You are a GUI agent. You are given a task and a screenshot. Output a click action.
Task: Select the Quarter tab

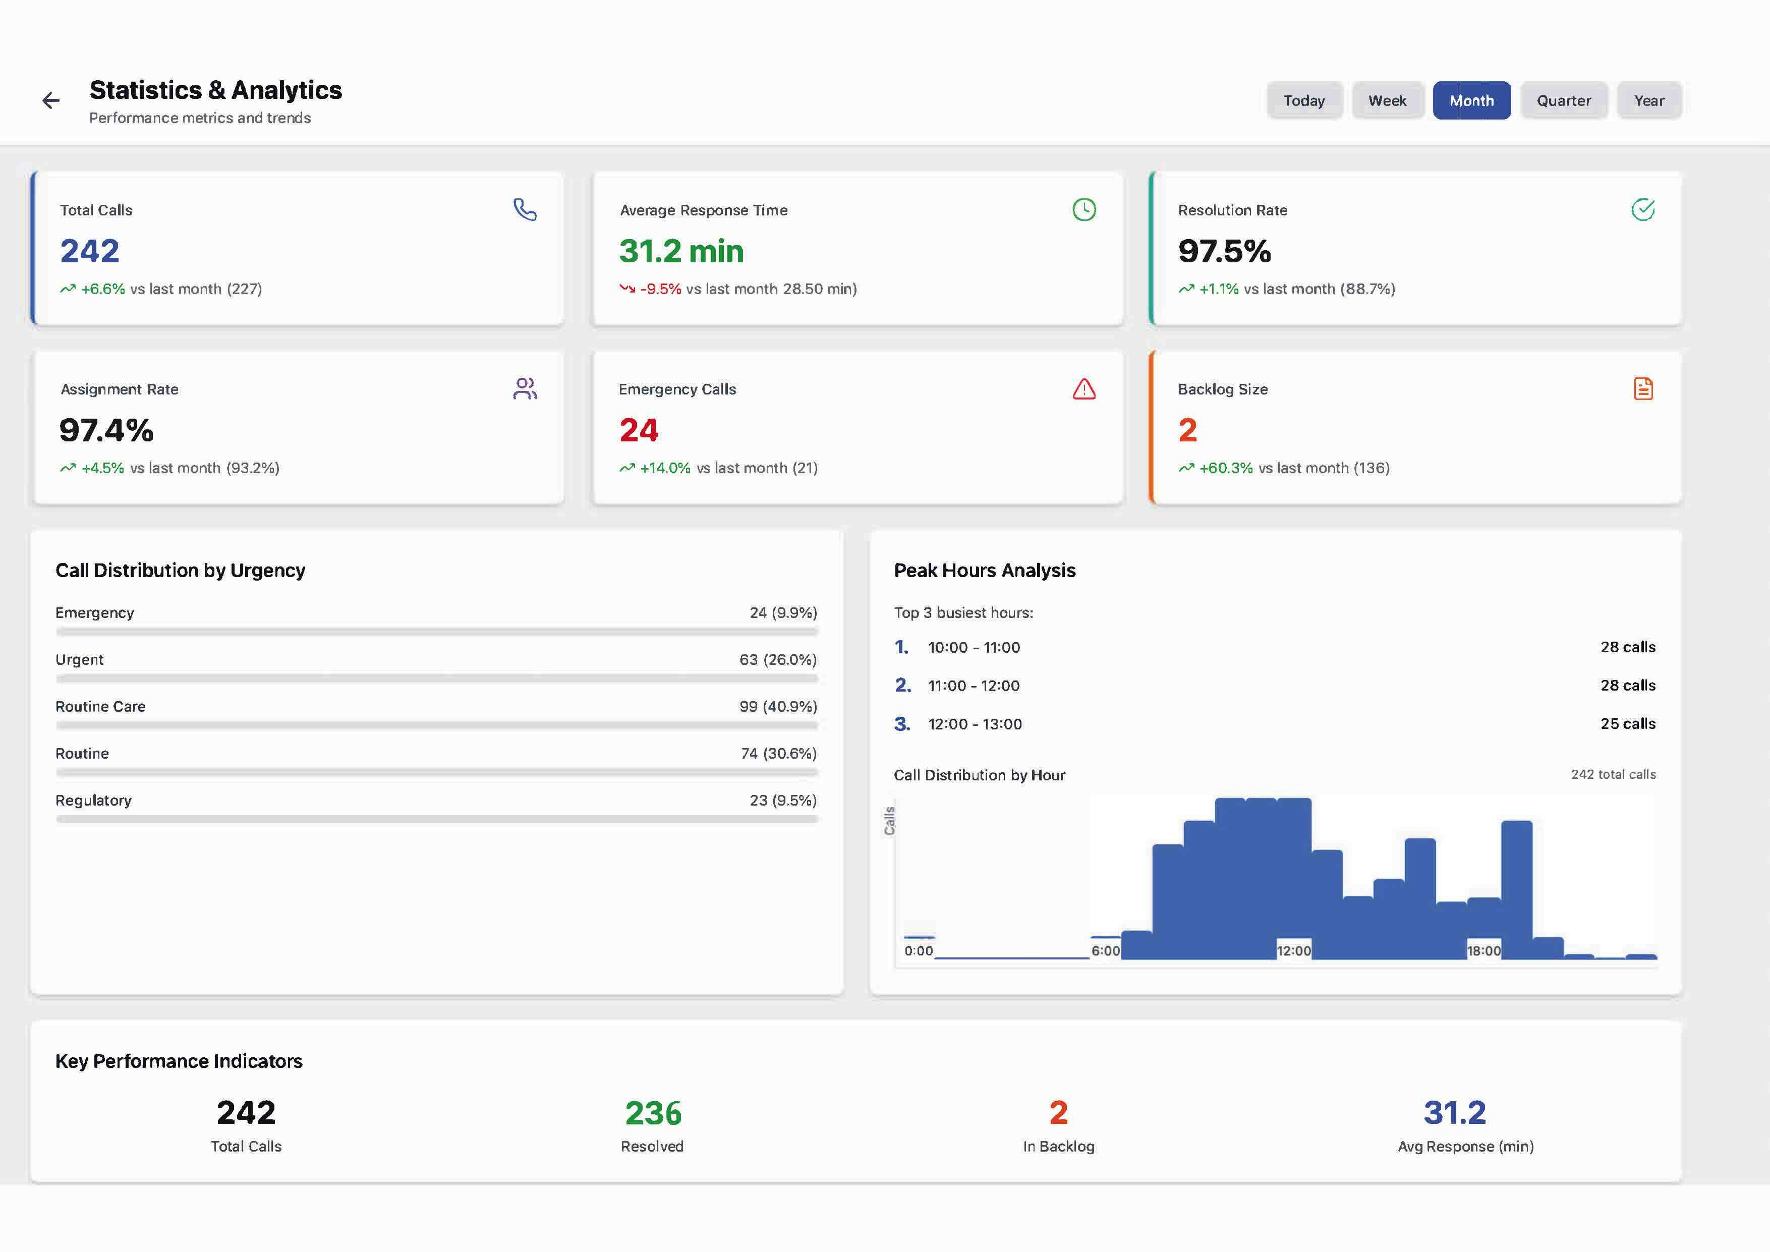[1563, 100]
